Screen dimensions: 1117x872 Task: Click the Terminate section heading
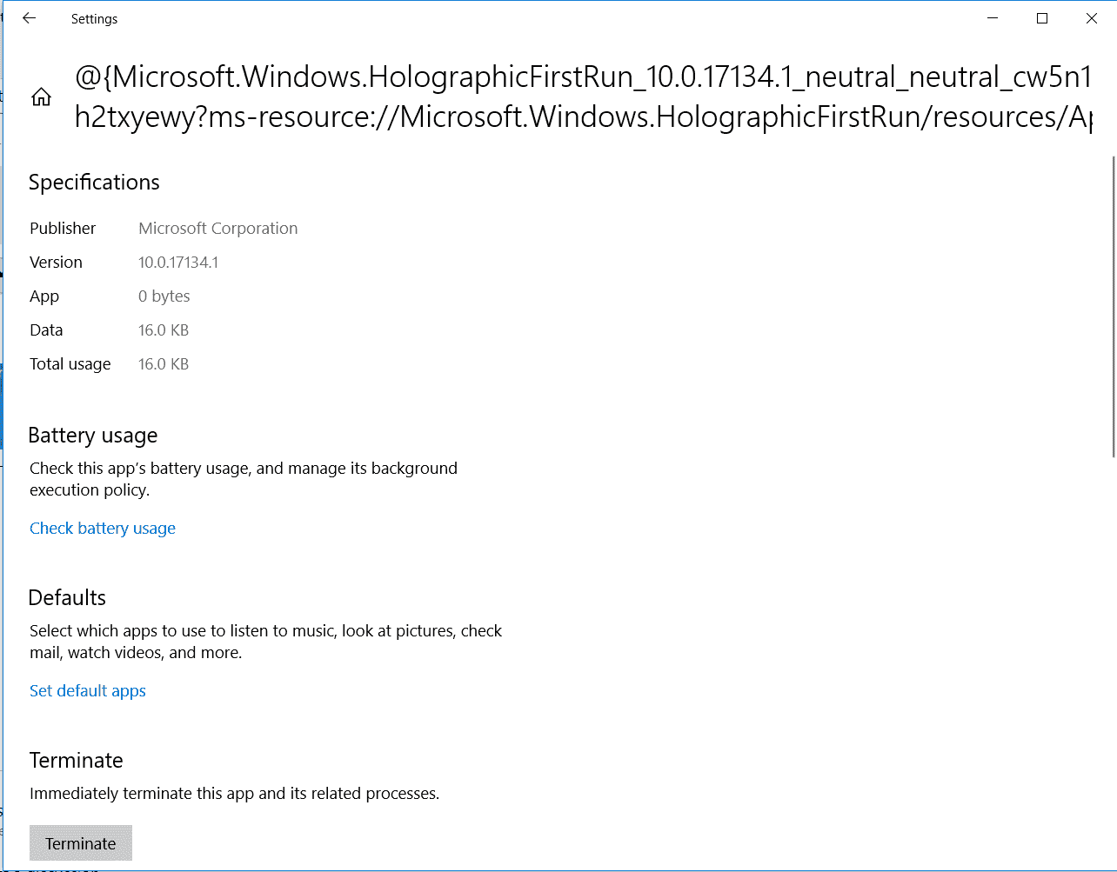(x=77, y=761)
